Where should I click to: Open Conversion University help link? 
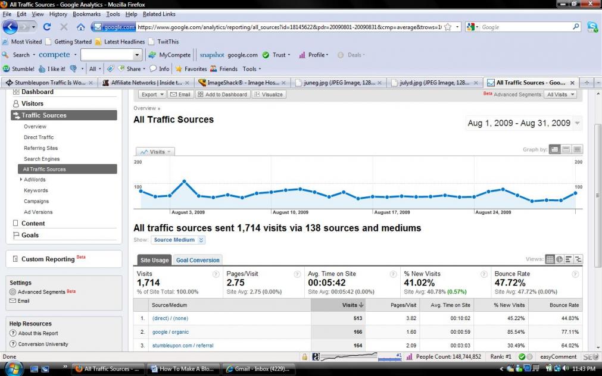pos(43,344)
